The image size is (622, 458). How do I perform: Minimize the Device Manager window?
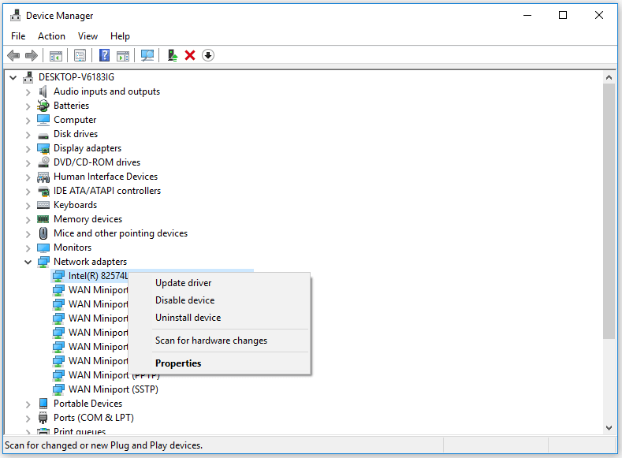click(527, 15)
